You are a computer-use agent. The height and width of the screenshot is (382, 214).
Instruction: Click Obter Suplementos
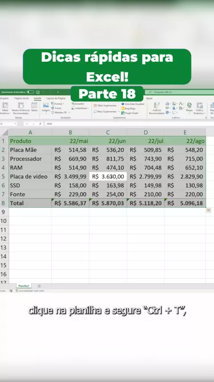pyautogui.click(x=105, y=106)
